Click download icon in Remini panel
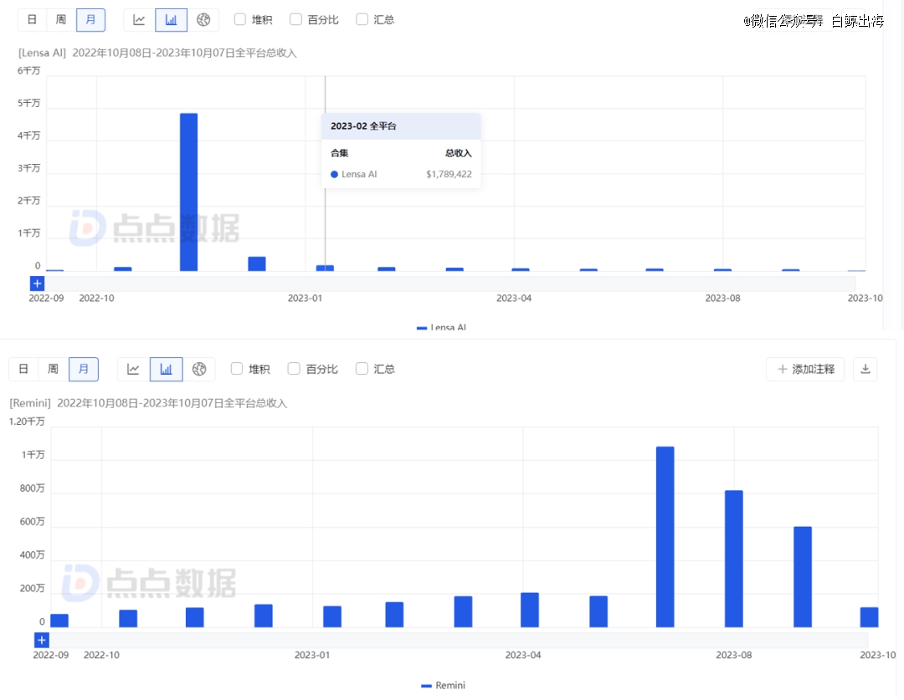The image size is (904, 700). (x=865, y=370)
